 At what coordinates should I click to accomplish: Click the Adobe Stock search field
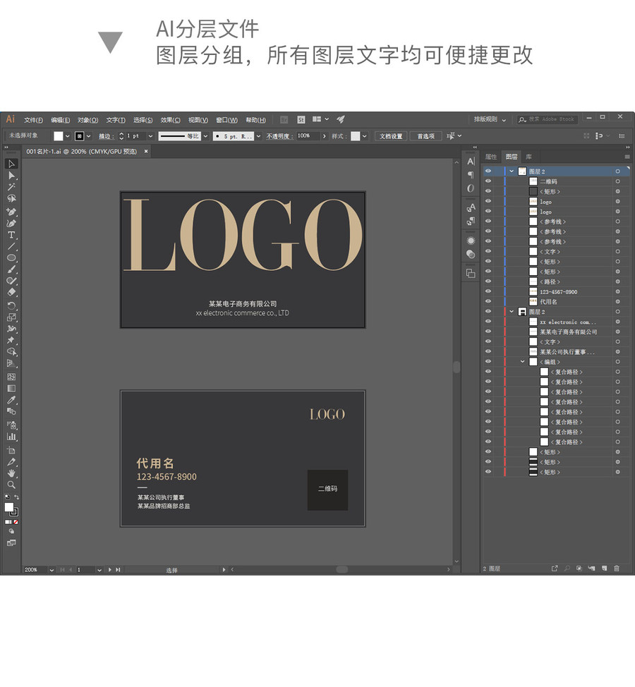[x=548, y=119]
